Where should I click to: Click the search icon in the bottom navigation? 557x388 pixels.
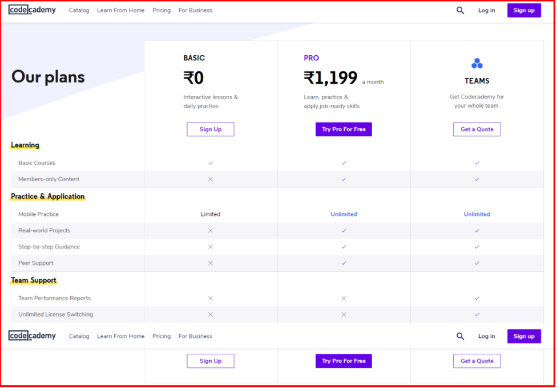(x=460, y=336)
